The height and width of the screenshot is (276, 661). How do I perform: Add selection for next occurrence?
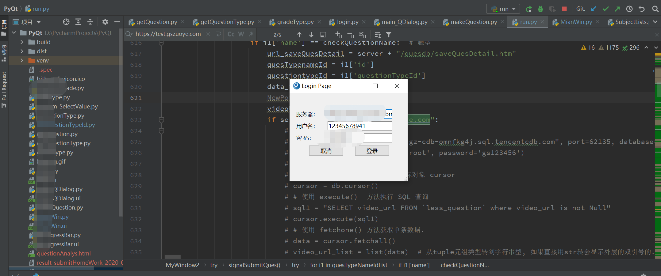click(x=339, y=35)
